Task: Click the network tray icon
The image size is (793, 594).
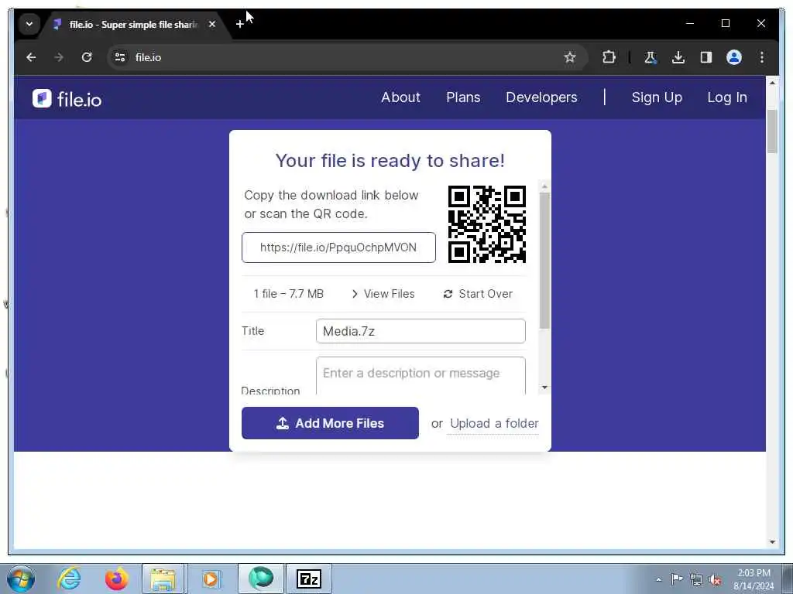Action: pyautogui.click(x=696, y=580)
